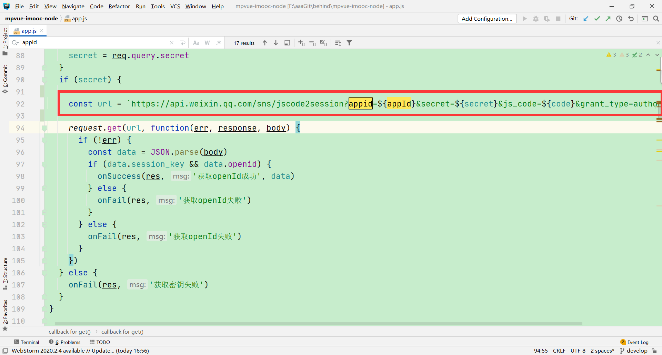Collapse the fold marker at line 106
The height and width of the screenshot is (355, 662).
pyautogui.click(x=44, y=273)
